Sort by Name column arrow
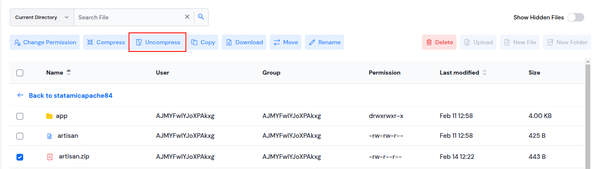 pos(69,72)
